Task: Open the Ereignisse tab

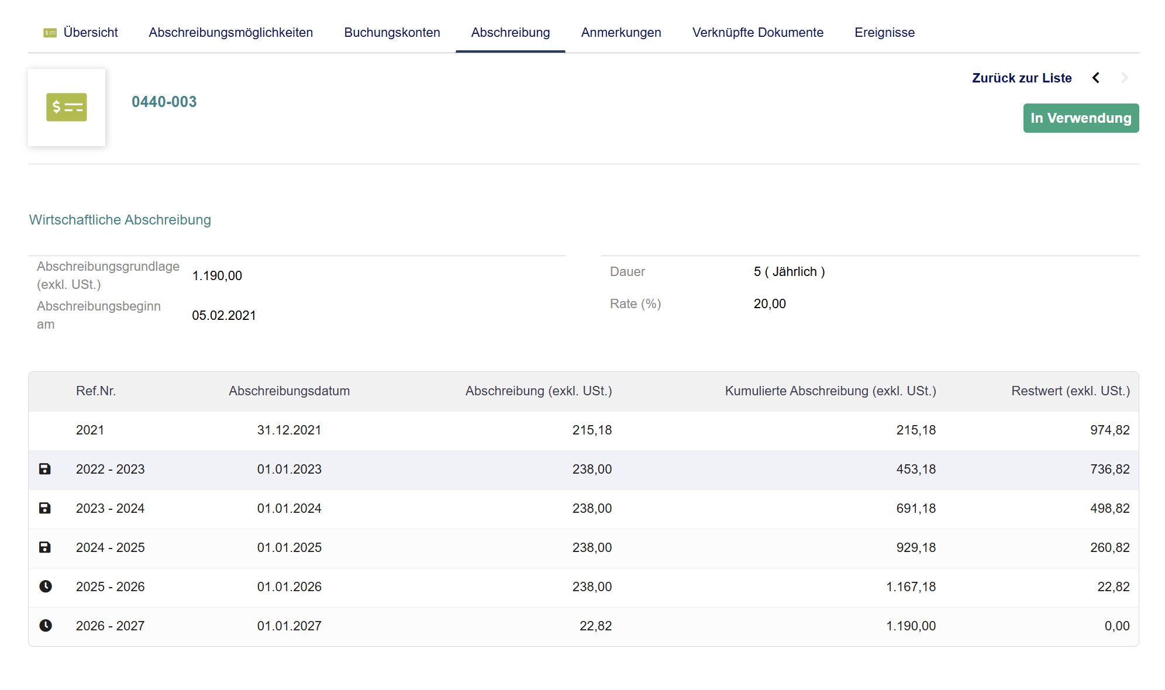Action: point(884,33)
